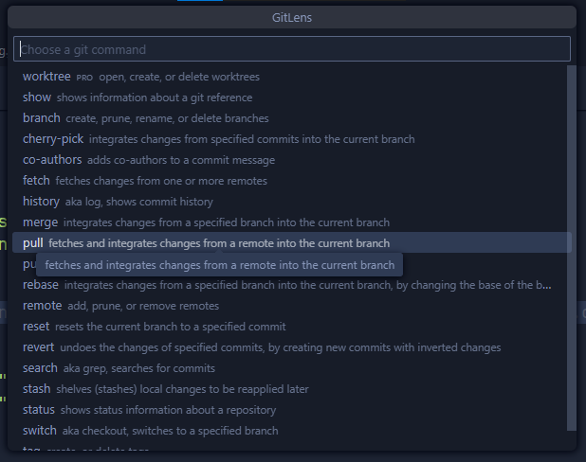Click the PRO badge next to worktree
586x462 pixels.
[x=84, y=78]
